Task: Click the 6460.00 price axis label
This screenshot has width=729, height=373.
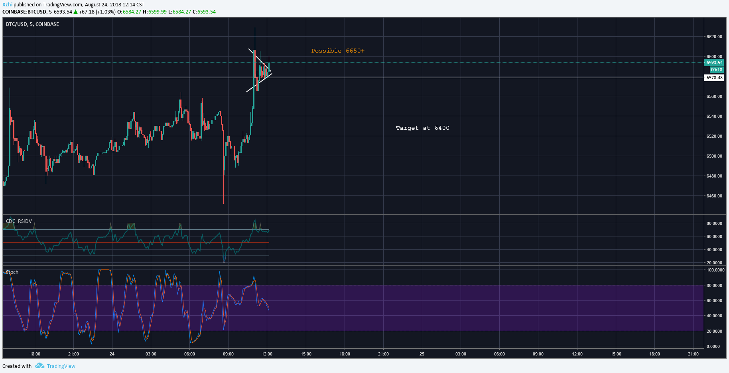Action: pyautogui.click(x=714, y=196)
